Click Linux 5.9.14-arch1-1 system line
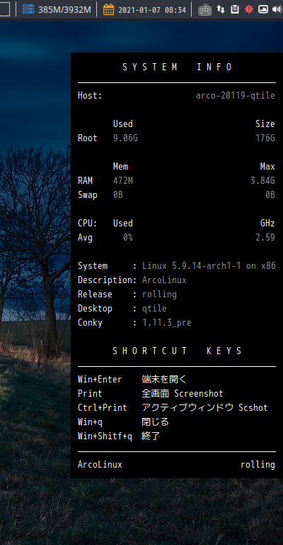Screen dimensions: 283x545 point(209,266)
